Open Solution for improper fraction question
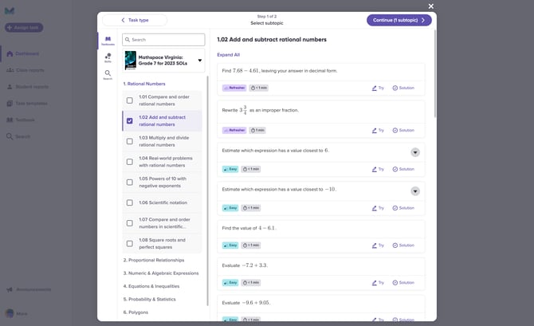 click(x=403, y=131)
